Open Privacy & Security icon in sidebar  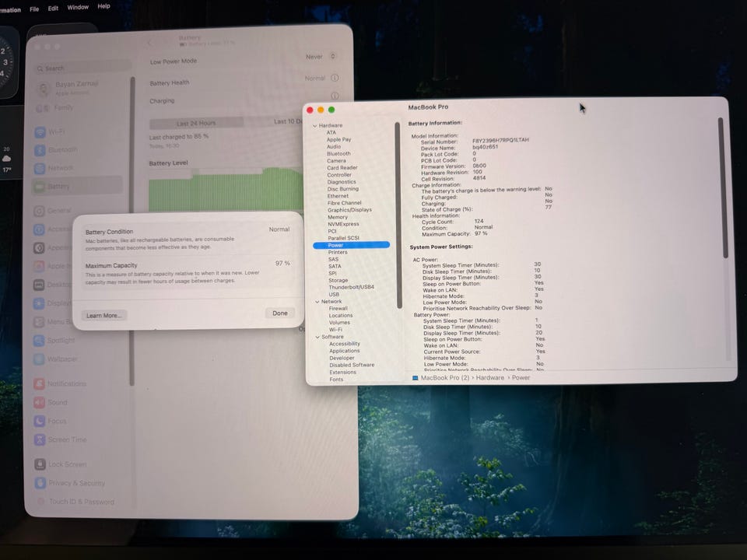(x=40, y=483)
